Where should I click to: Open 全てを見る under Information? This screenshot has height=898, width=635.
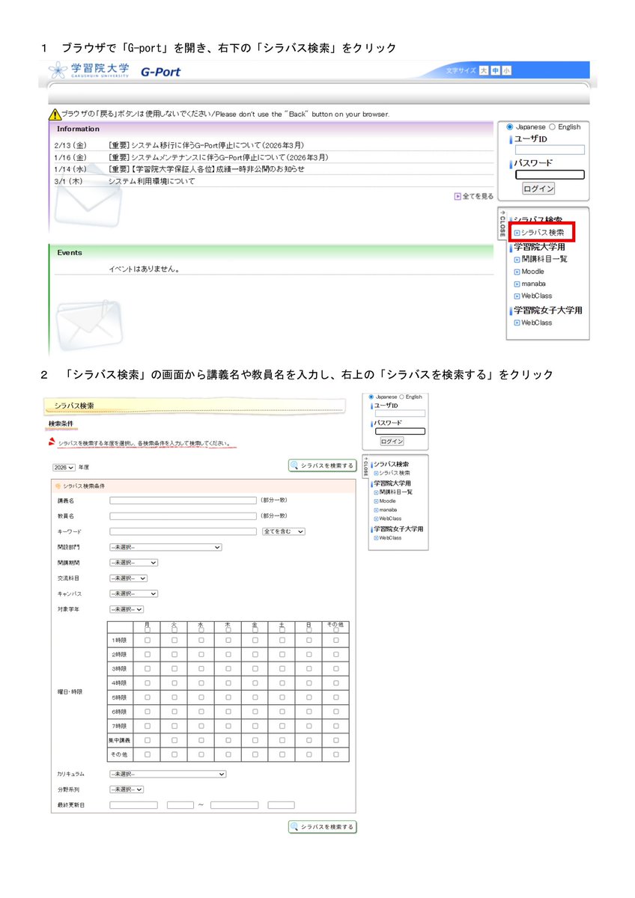474,196
